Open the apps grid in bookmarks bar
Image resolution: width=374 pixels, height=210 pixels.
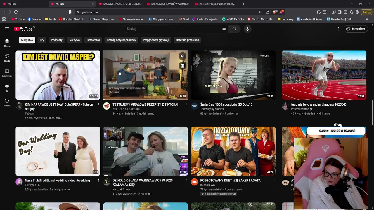tap(4, 19)
